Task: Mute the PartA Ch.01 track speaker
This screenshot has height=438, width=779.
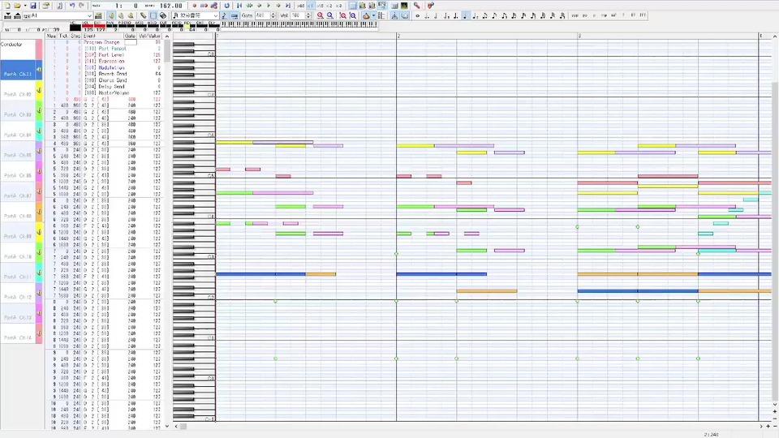Action: (x=39, y=70)
